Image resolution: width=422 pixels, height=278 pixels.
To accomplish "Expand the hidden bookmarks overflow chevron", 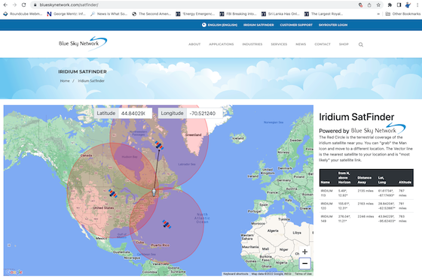I will click(x=378, y=14).
